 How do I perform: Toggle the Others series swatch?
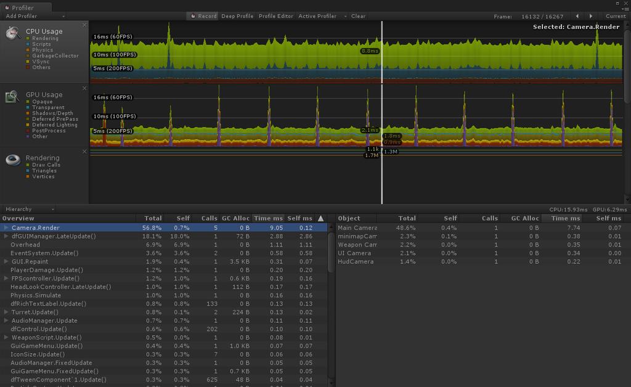[x=28, y=67]
